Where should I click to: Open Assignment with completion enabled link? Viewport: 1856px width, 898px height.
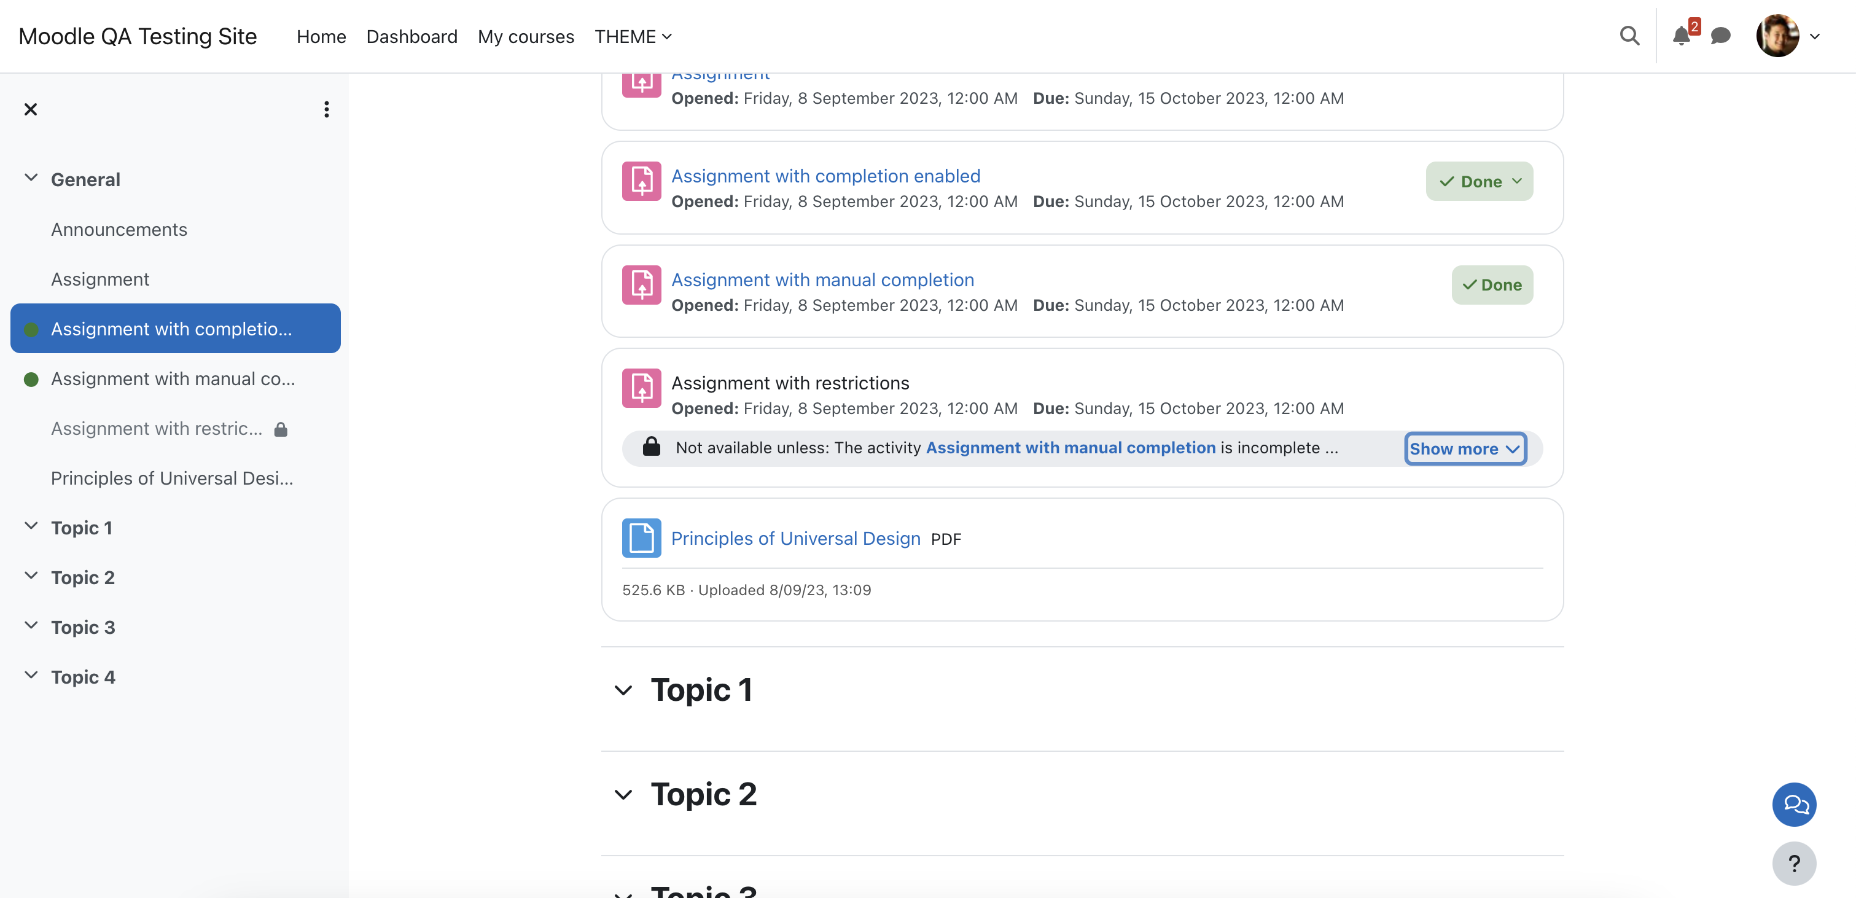pyautogui.click(x=825, y=176)
